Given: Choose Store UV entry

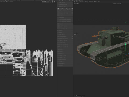Looking at the screenshot, I should click(x=65, y=61).
